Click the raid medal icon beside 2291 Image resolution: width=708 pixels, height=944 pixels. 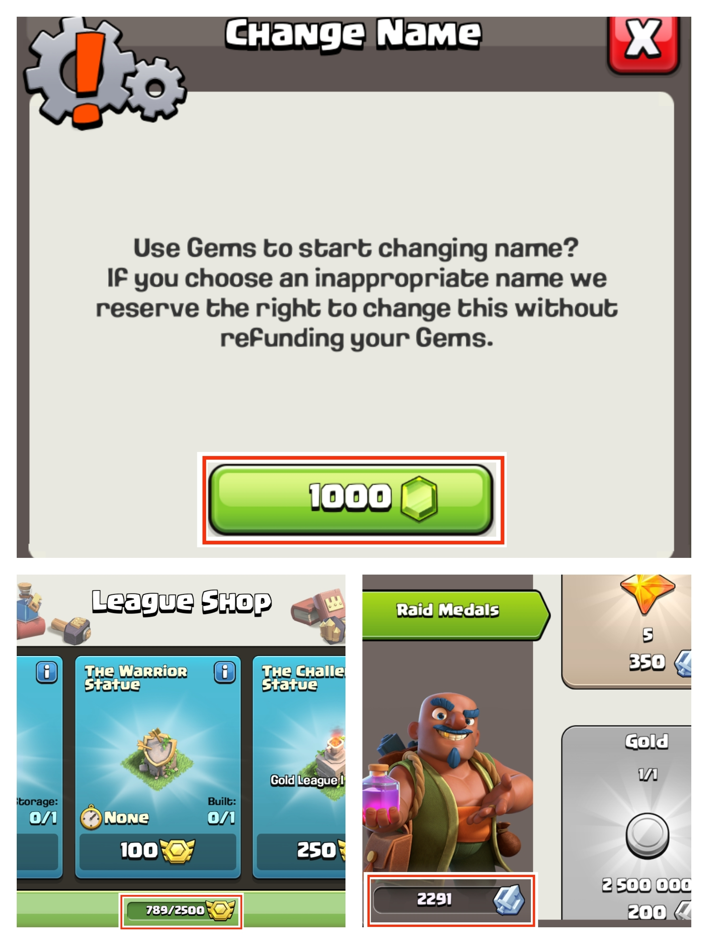click(508, 899)
